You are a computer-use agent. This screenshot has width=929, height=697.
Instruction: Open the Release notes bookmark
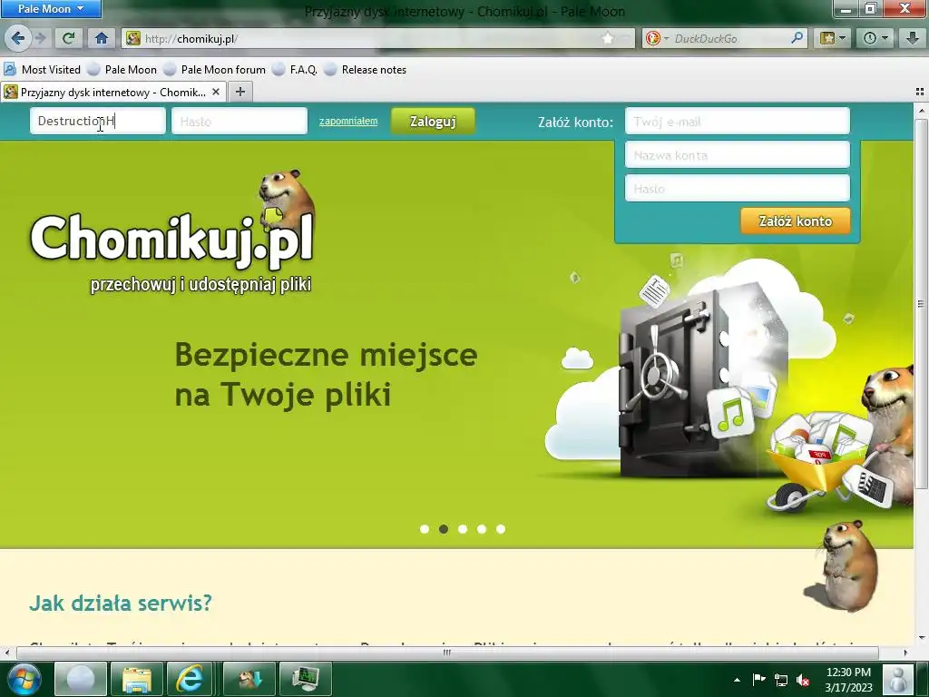(366, 69)
